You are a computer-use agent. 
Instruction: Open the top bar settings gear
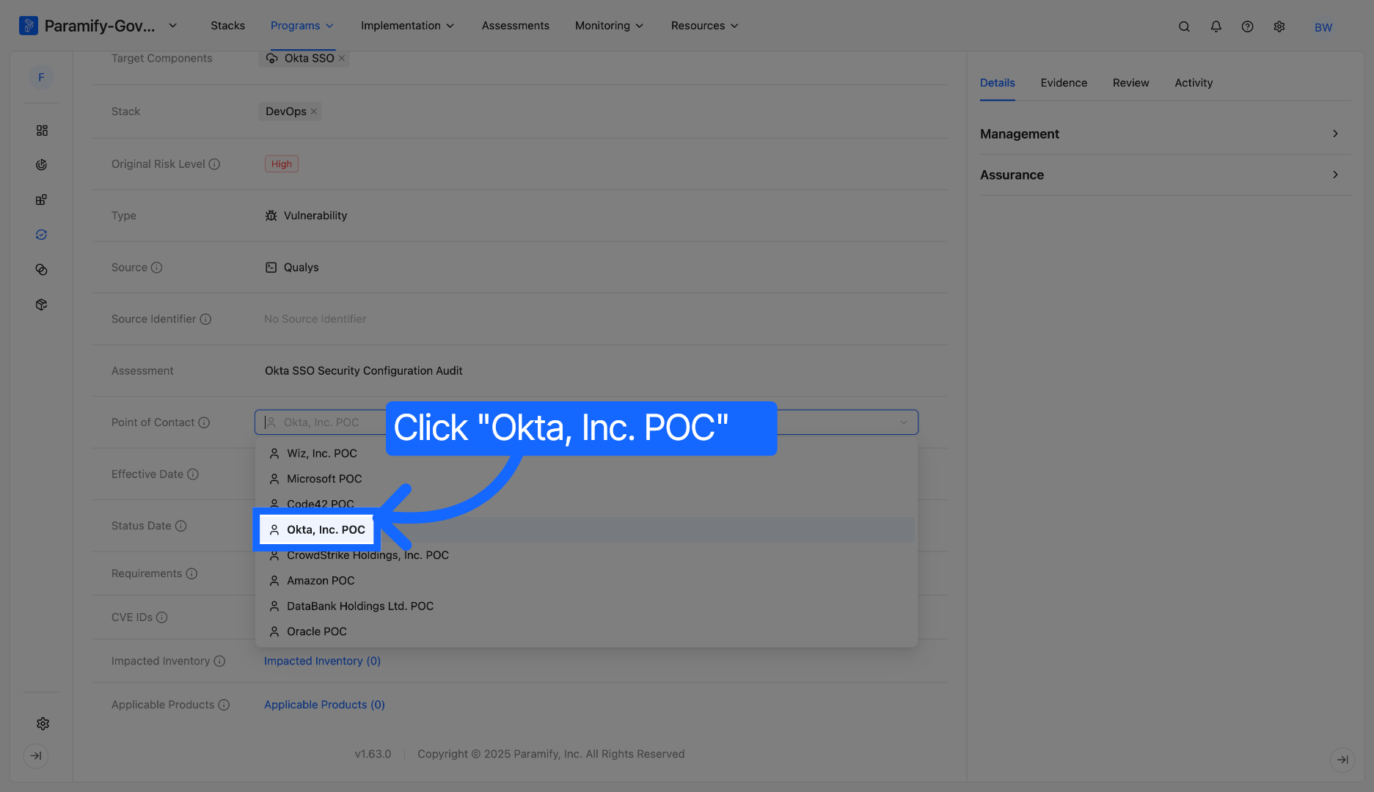pos(1279,26)
